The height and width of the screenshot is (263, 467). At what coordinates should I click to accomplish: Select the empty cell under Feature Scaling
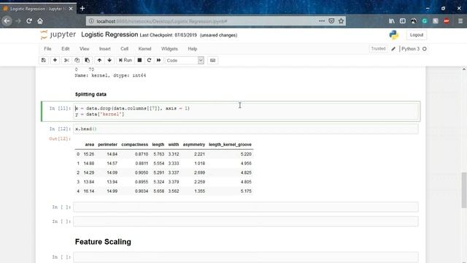point(246,257)
